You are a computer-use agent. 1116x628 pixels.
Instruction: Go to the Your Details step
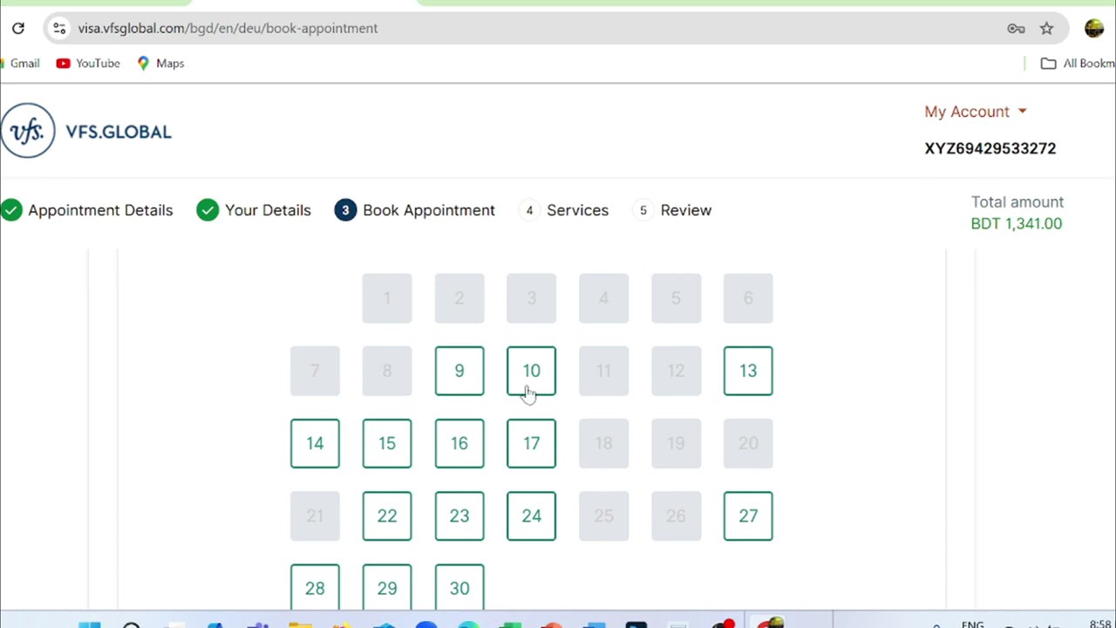(x=268, y=210)
